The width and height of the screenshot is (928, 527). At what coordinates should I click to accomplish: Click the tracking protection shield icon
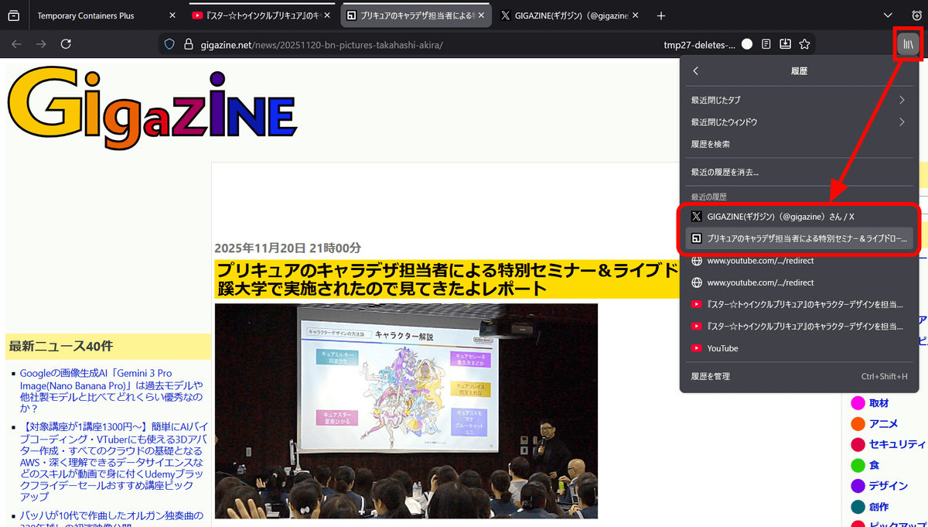click(170, 44)
